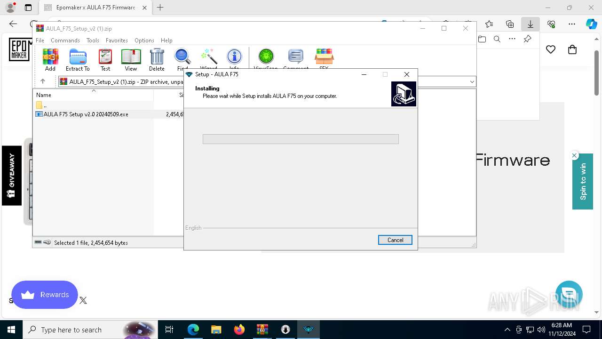Cancel the AULA F75 installation

[395, 240]
